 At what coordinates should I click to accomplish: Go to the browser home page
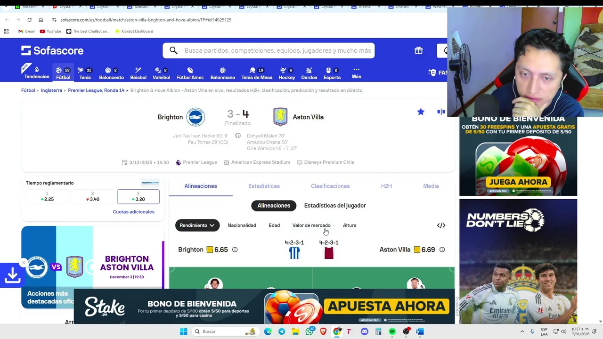tap(41, 20)
